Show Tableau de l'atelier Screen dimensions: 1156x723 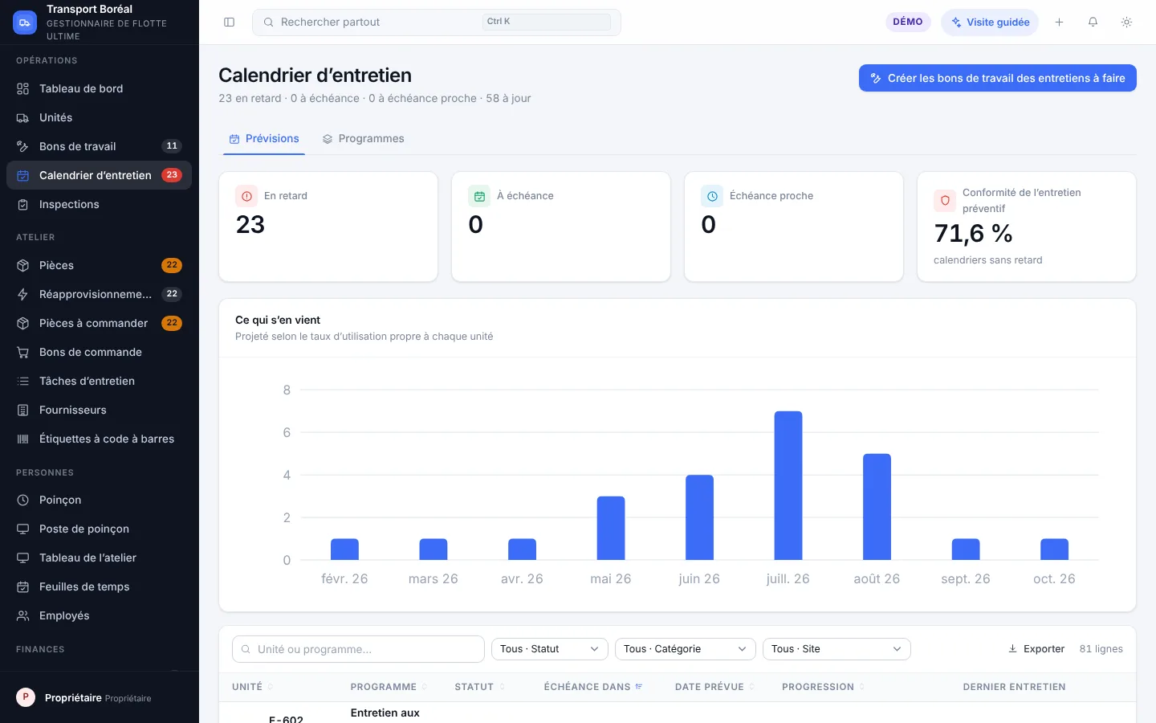99,558
